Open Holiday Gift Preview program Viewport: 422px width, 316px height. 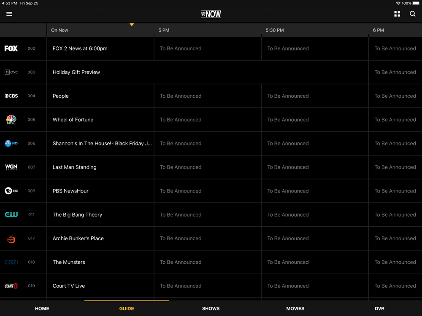tap(208, 72)
